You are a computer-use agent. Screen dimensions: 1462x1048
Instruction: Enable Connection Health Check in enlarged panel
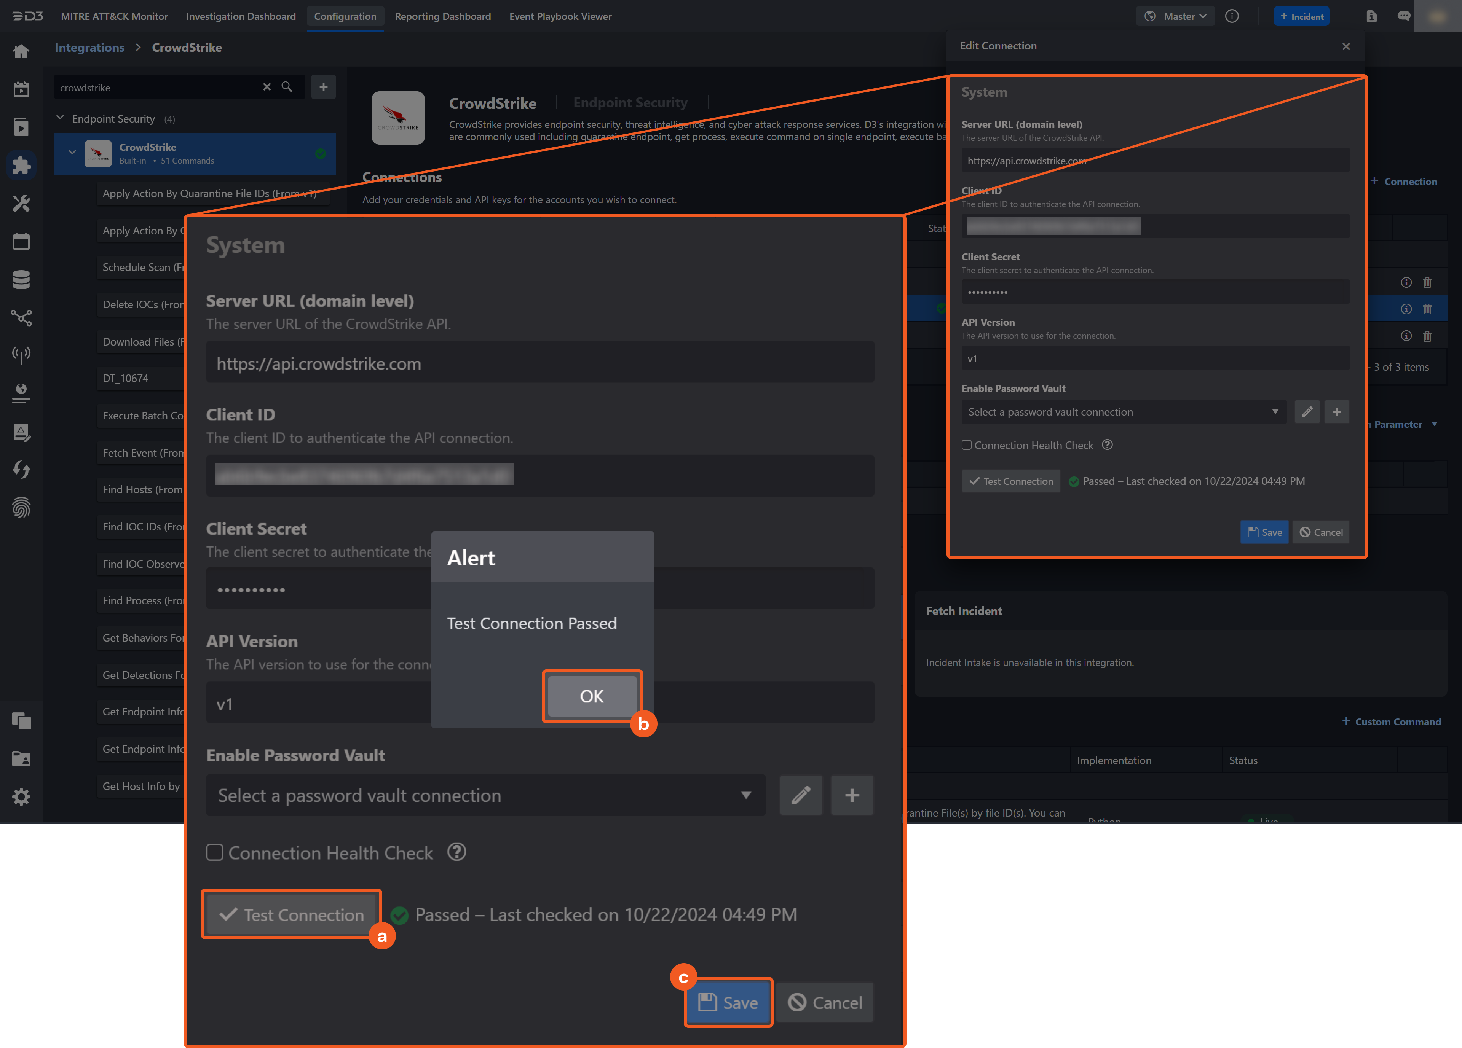[x=215, y=852]
